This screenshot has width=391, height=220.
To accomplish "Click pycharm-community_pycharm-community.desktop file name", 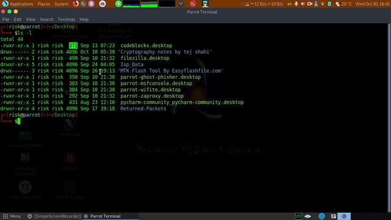I will [x=182, y=102].
